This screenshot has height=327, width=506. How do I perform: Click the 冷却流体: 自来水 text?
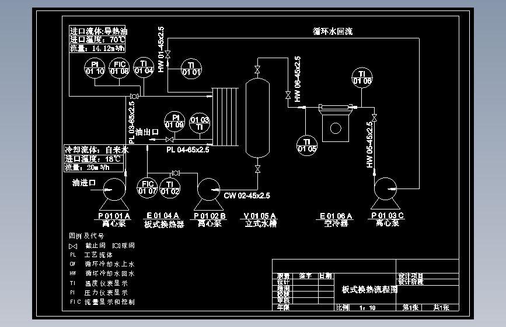click(96, 150)
